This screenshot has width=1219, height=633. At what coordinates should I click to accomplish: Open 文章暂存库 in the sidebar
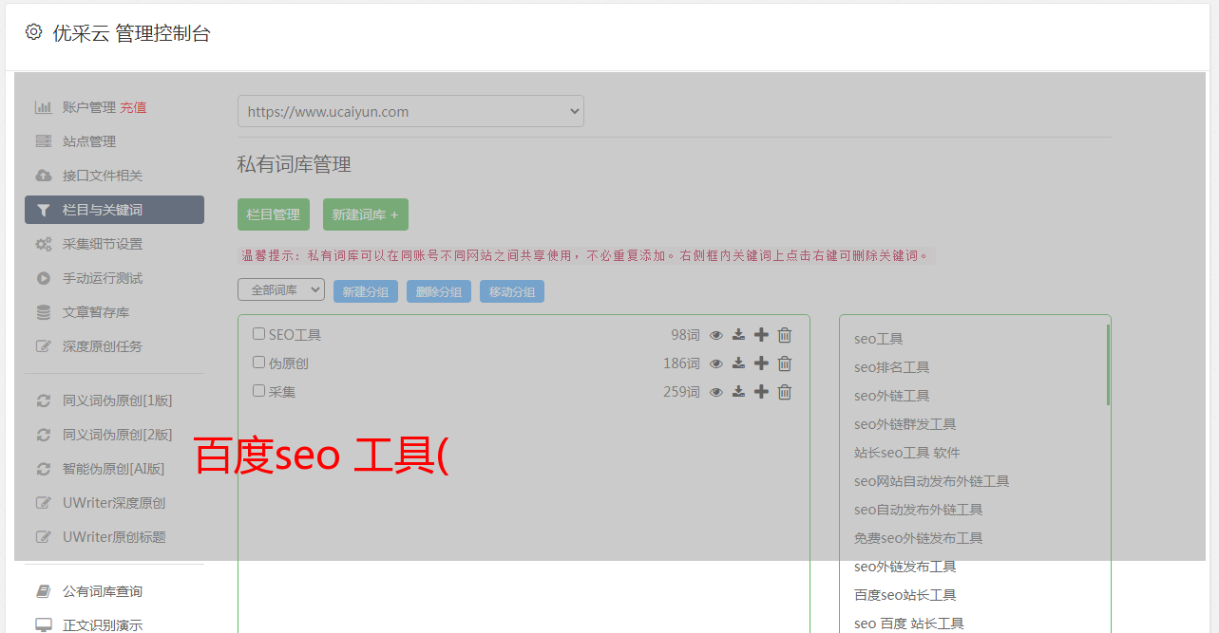pyautogui.click(x=96, y=312)
